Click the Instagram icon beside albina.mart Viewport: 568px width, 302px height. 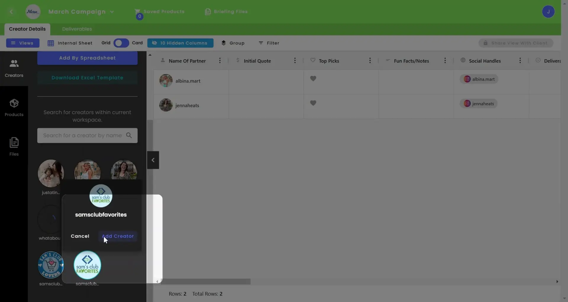(467, 79)
